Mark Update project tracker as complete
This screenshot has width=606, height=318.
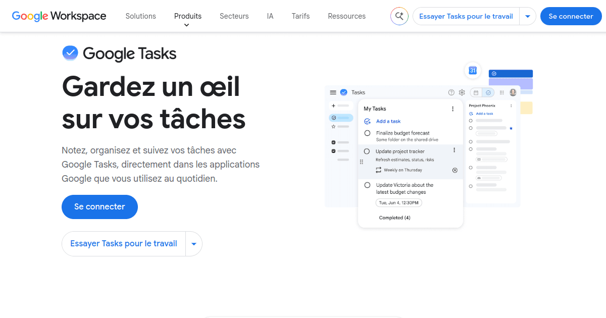point(367,151)
